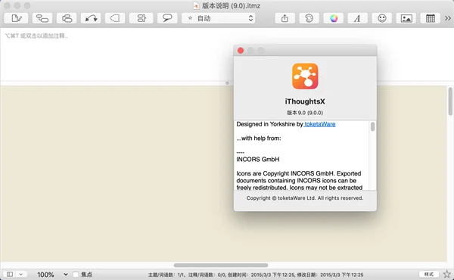Open the smiley icon picker
The width and height of the screenshot is (454, 280).
(x=382, y=18)
